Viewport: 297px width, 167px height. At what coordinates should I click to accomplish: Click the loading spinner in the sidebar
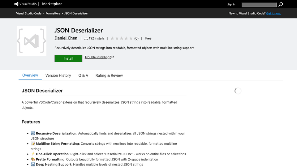238,91
